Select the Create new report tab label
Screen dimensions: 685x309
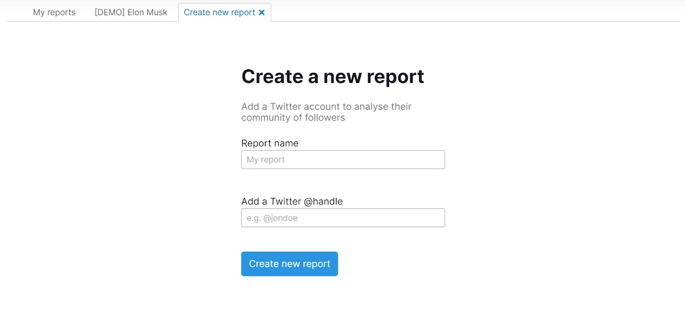coord(219,12)
